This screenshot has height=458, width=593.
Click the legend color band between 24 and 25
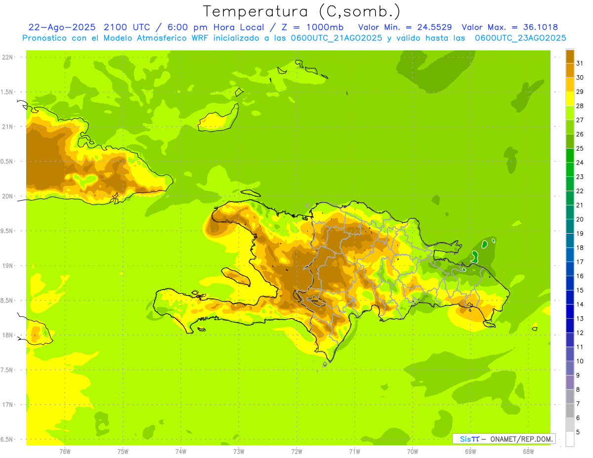click(x=570, y=156)
